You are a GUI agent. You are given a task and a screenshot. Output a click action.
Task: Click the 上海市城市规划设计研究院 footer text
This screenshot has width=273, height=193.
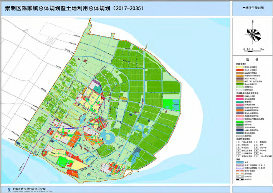(x=29, y=189)
